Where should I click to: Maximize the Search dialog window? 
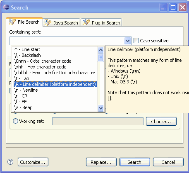pyautogui.click(x=173, y=7)
